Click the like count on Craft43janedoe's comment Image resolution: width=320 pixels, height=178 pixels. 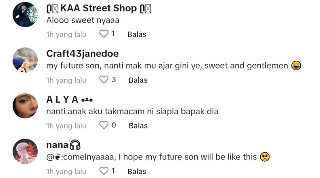pos(114,79)
